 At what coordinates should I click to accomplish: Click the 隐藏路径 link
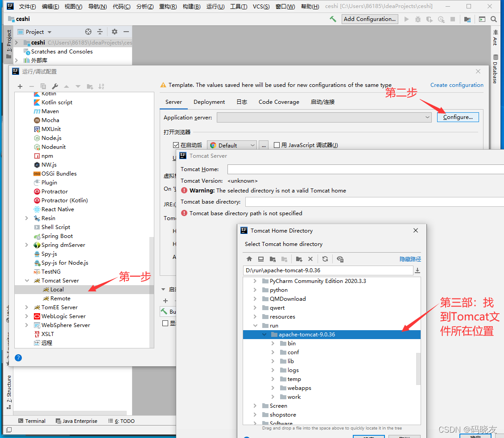(x=410, y=259)
